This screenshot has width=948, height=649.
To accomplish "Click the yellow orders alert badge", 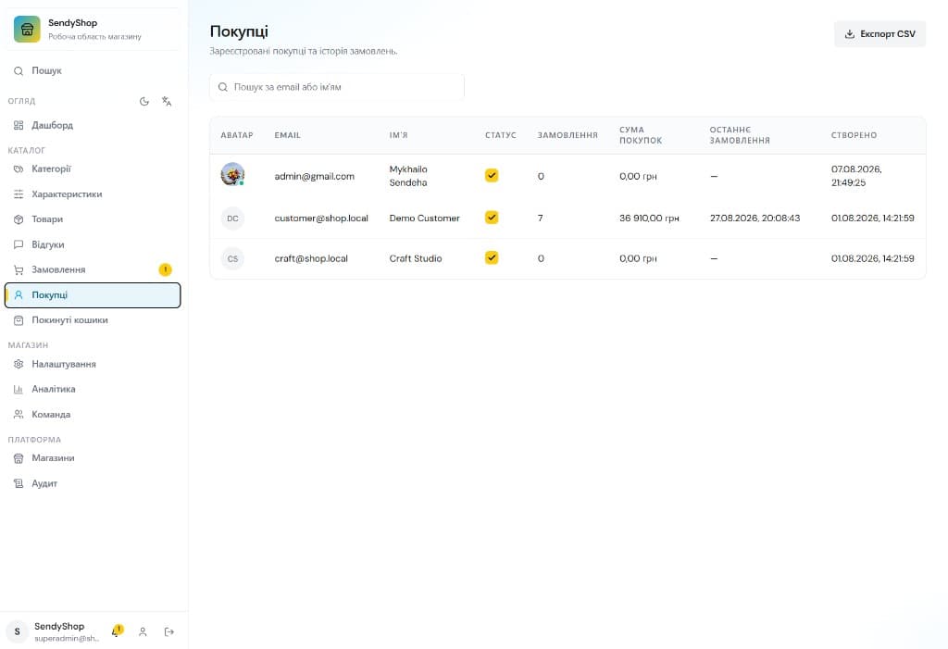I will tap(165, 269).
